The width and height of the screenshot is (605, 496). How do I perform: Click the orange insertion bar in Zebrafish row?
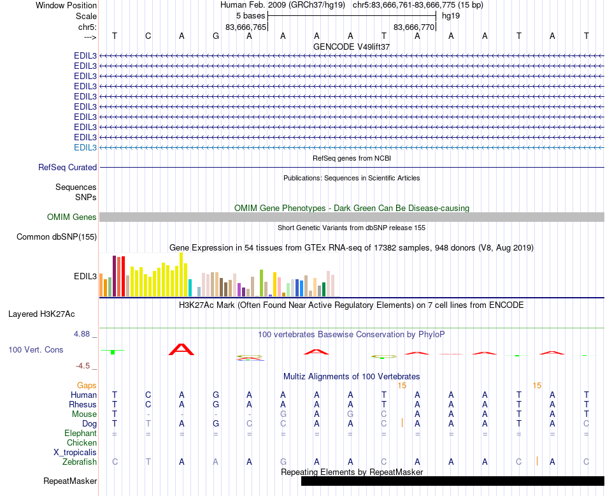537,461
